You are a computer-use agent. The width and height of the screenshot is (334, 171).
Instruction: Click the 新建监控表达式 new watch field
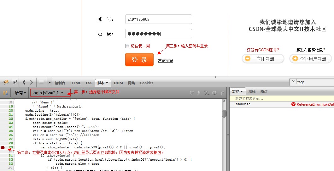(x=282, y=99)
